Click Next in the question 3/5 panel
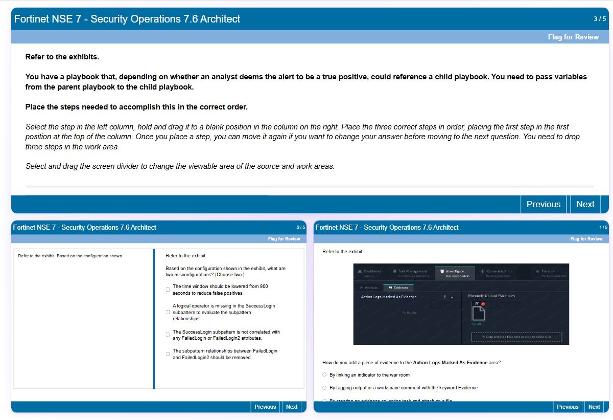Image resolution: width=613 pixels, height=420 pixels. click(x=585, y=204)
